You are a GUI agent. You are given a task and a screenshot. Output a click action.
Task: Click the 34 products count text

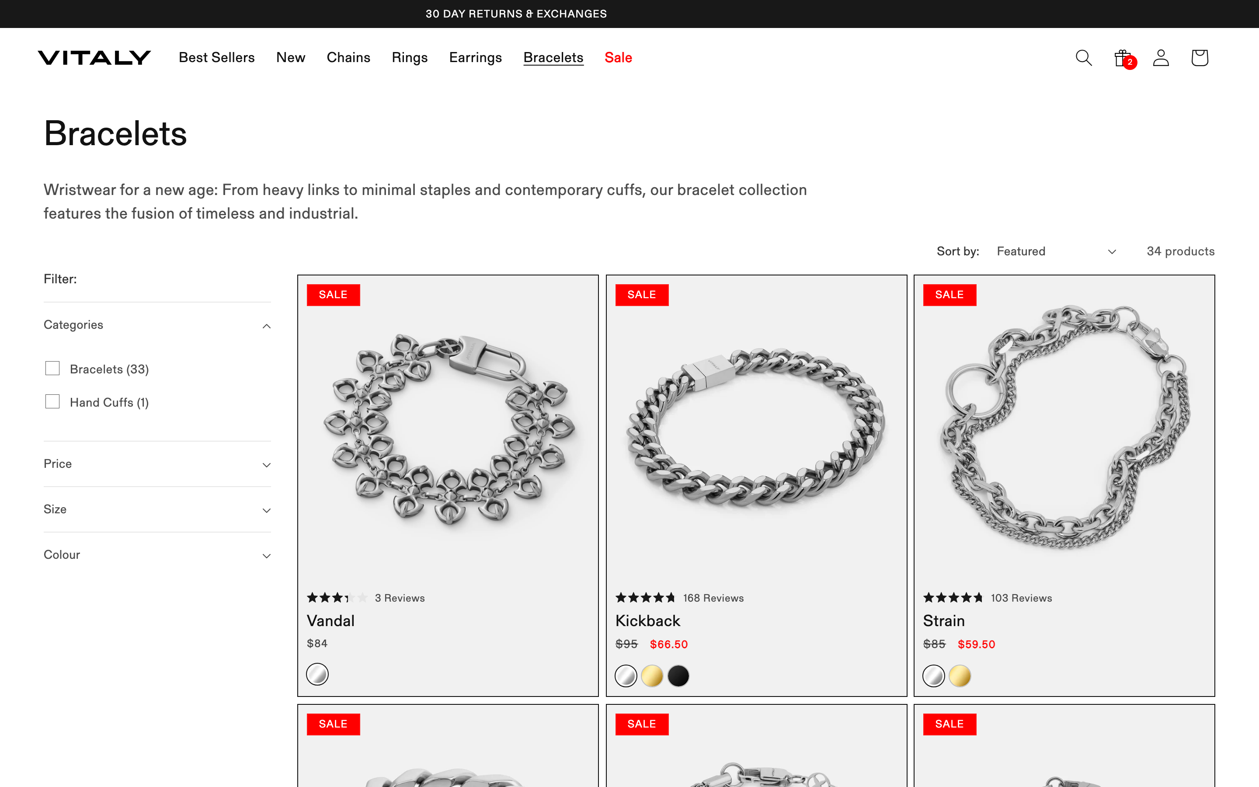click(x=1180, y=251)
